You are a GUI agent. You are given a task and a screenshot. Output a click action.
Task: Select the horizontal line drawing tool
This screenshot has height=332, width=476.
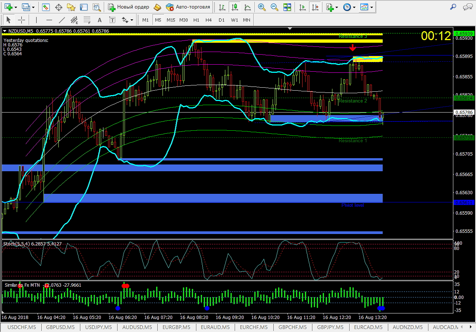click(49, 20)
